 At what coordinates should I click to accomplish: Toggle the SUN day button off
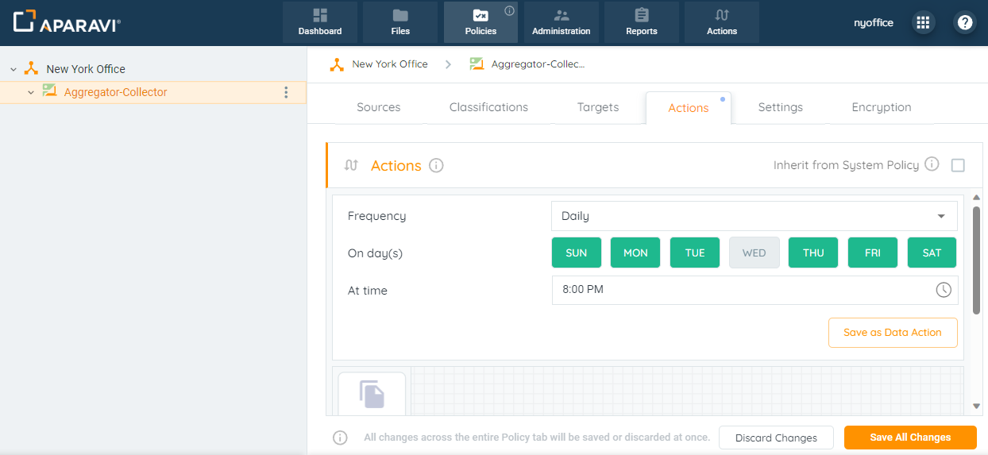click(x=577, y=253)
